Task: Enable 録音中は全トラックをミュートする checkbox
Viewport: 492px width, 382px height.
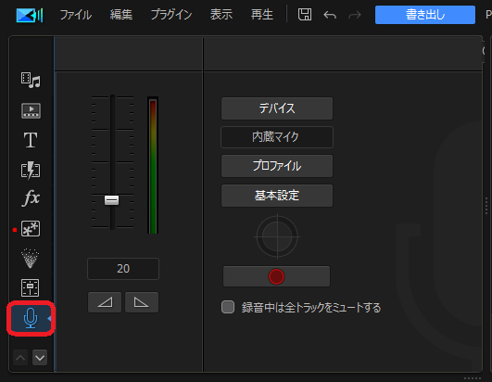Action: [x=228, y=307]
